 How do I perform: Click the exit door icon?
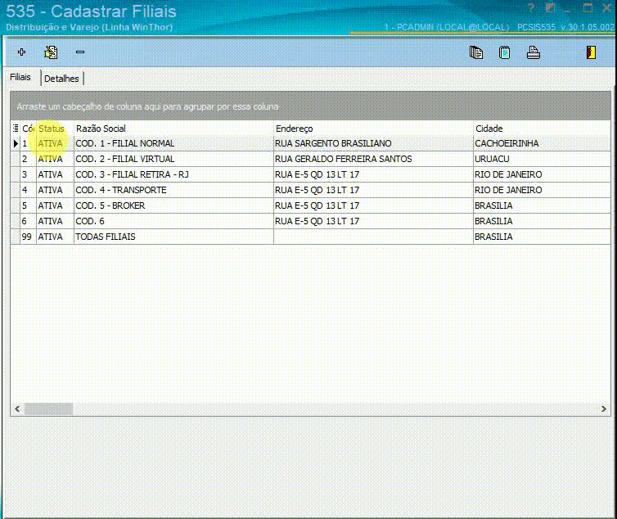coord(591,52)
